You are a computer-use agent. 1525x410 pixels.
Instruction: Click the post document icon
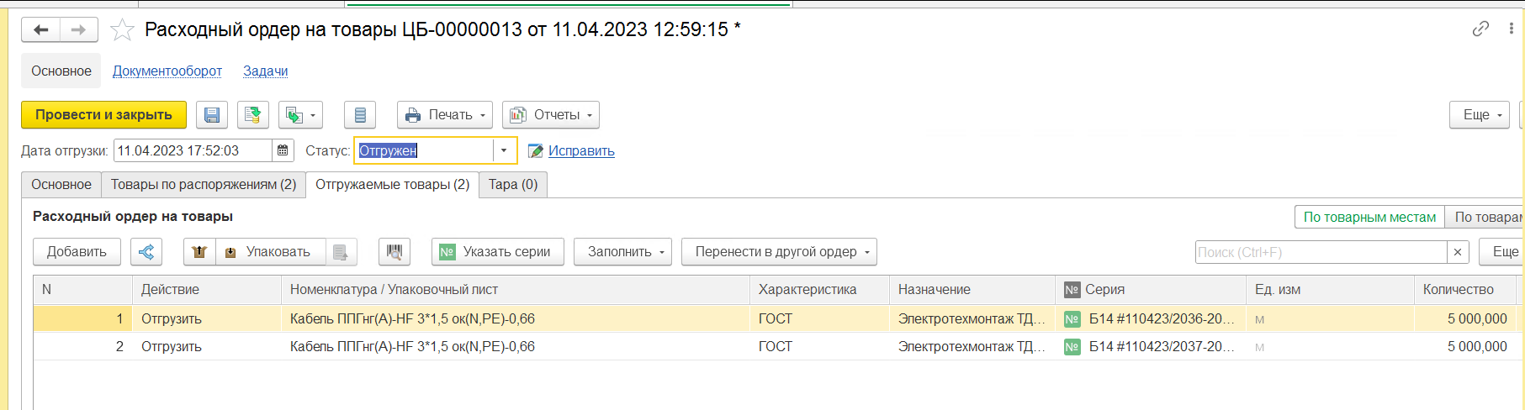253,115
